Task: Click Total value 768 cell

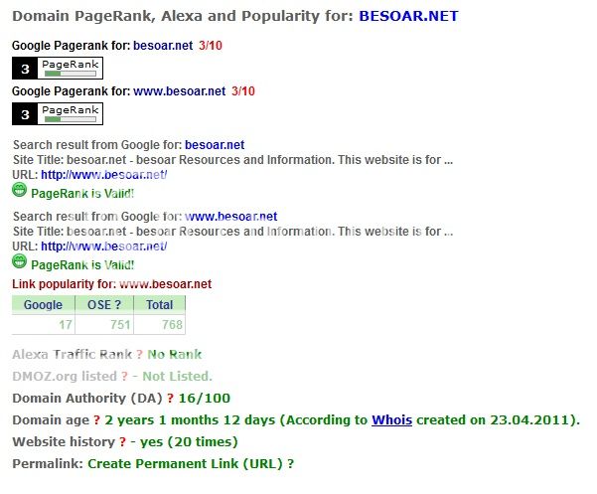Action: (x=160, y=324)
